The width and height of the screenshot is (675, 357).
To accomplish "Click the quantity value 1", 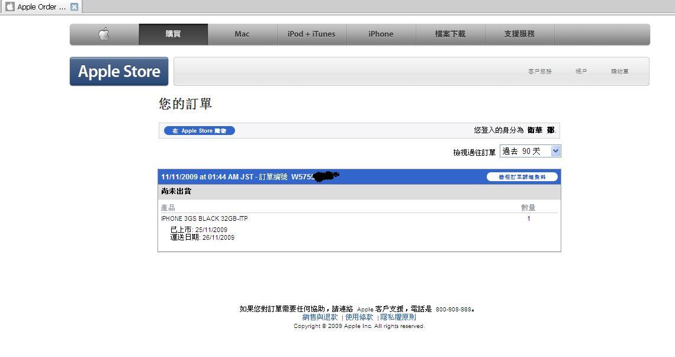I will [x=529, y=219].
